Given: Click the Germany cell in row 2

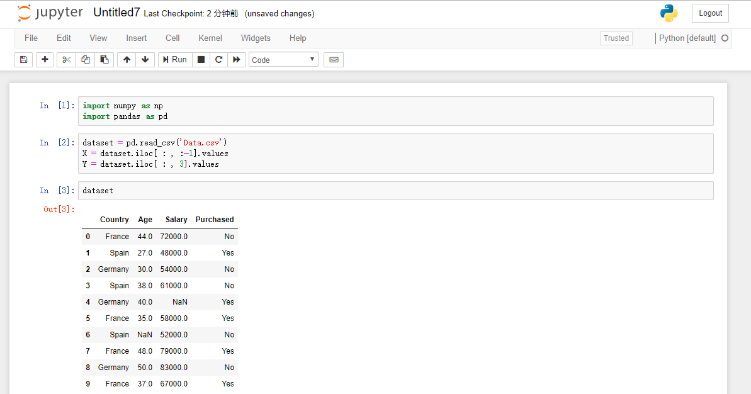Looking at the screenshot, I should coord(113,269).
